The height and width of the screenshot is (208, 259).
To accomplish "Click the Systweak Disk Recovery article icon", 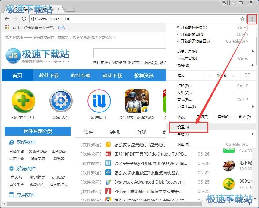I will tap(108, 182).
